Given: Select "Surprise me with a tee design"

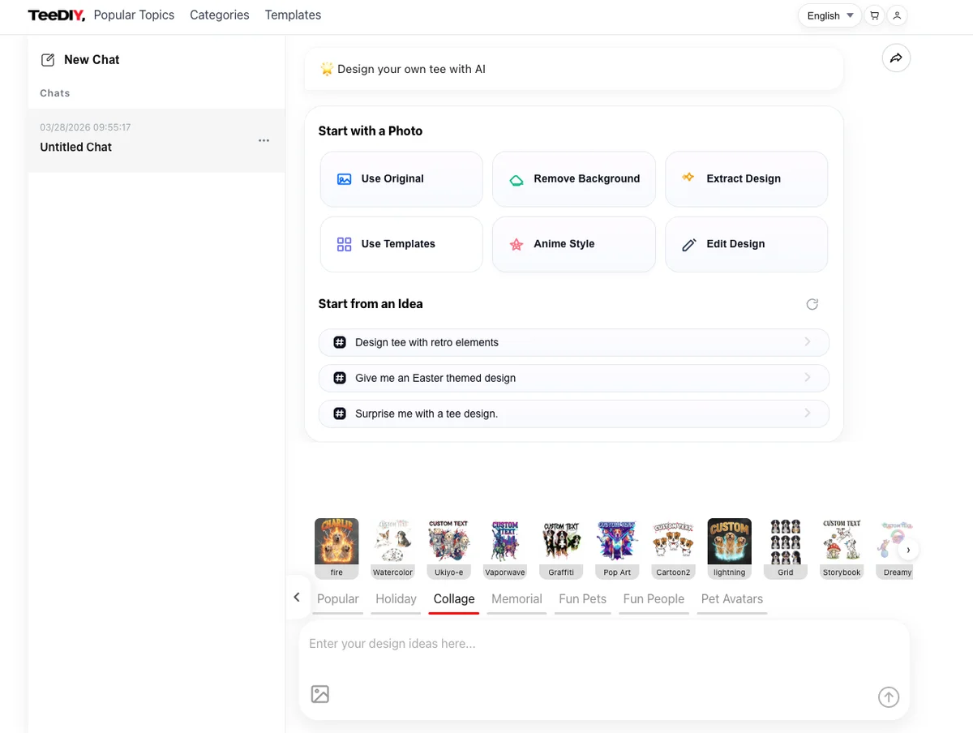Looking at the screenshot, I should point(573,414).
